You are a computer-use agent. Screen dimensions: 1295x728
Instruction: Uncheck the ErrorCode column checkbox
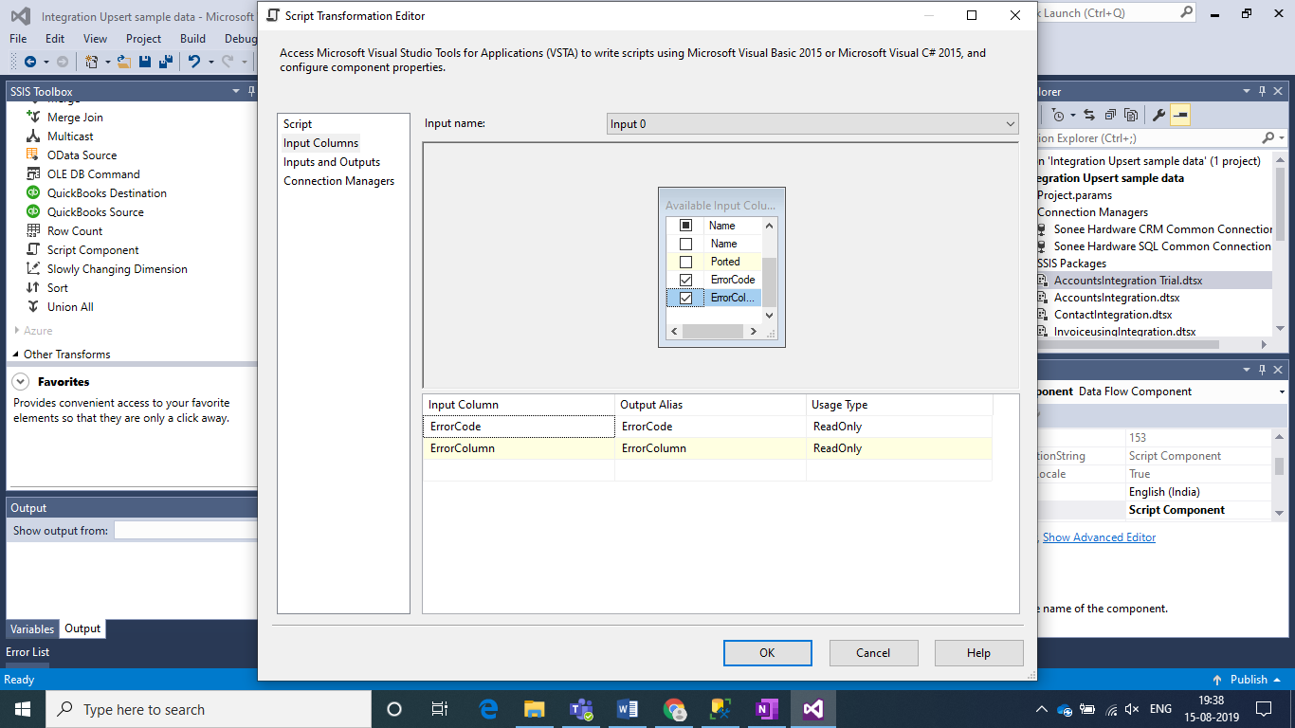686,280
